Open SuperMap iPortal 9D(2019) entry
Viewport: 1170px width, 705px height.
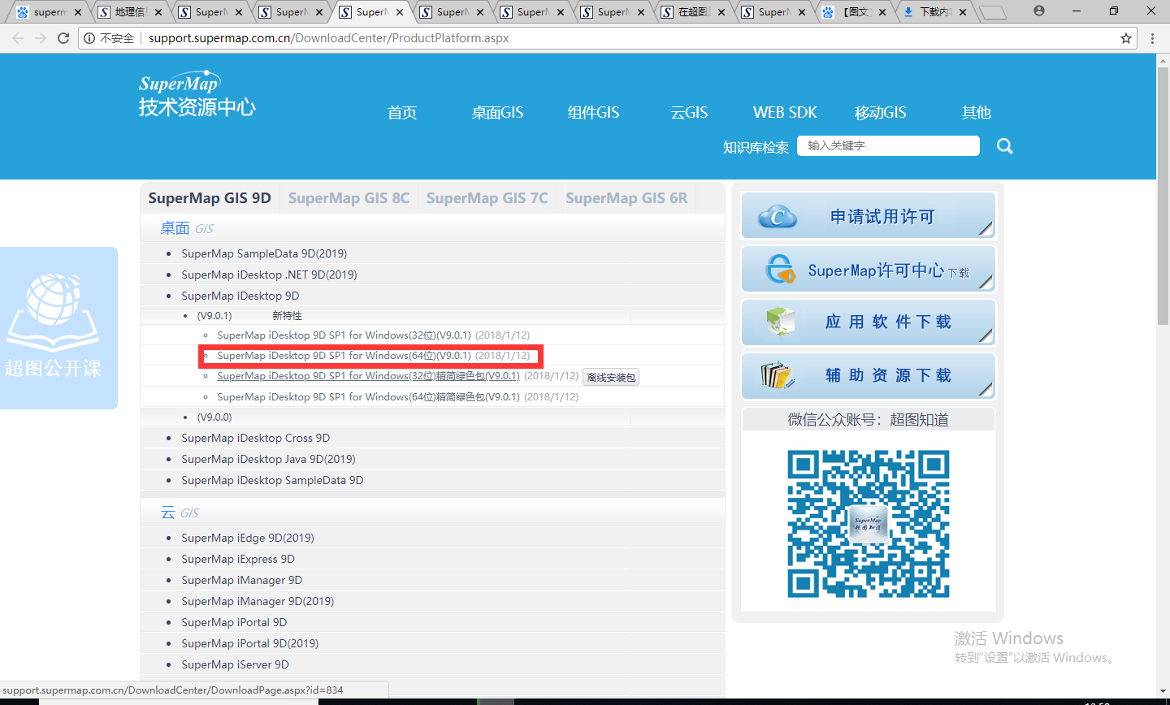click(250, 643)
